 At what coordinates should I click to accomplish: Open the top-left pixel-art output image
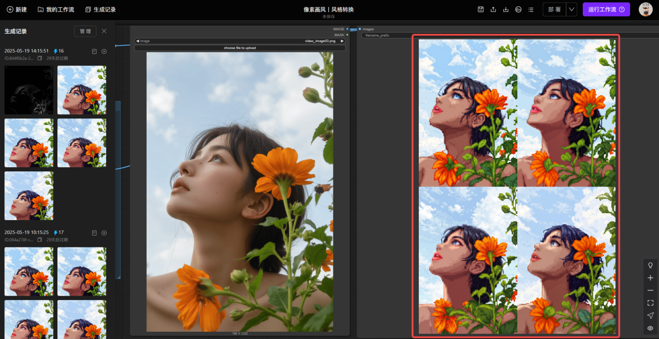coord(467,113)
